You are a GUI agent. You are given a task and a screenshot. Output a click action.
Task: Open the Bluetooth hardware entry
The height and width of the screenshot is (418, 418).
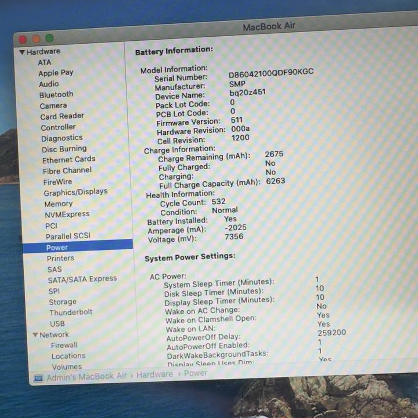click(x=56, y=95)
